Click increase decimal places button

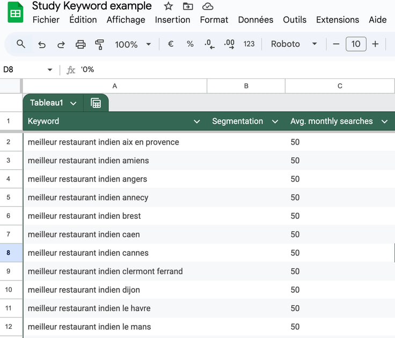click(229, 44)
